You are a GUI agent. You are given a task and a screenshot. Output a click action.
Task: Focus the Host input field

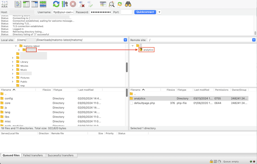pyautogui.click(x=22, y=12)
